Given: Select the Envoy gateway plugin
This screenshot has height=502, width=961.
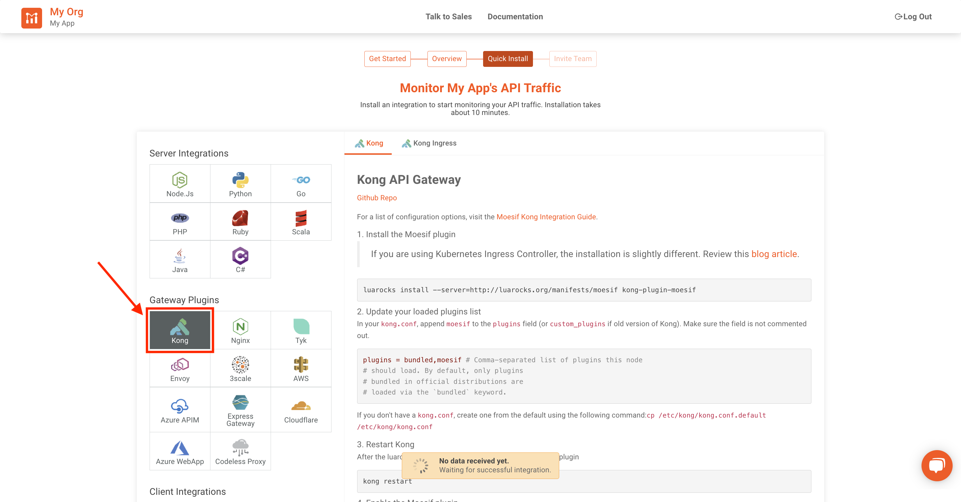Looking at the screenshot, I should (x=180, y=369).
